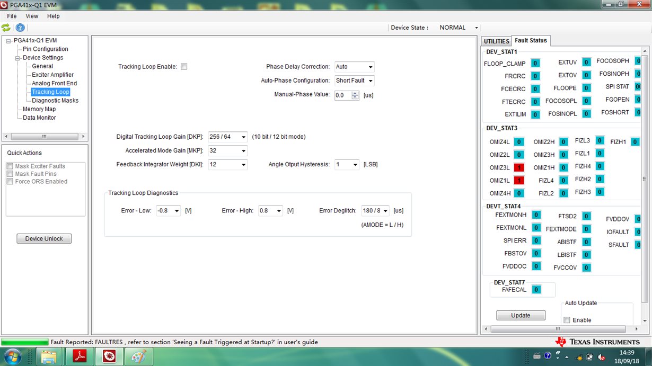Click the green status progress bar
This screenshot has width=652, height=366.
(x=24, y=342)
